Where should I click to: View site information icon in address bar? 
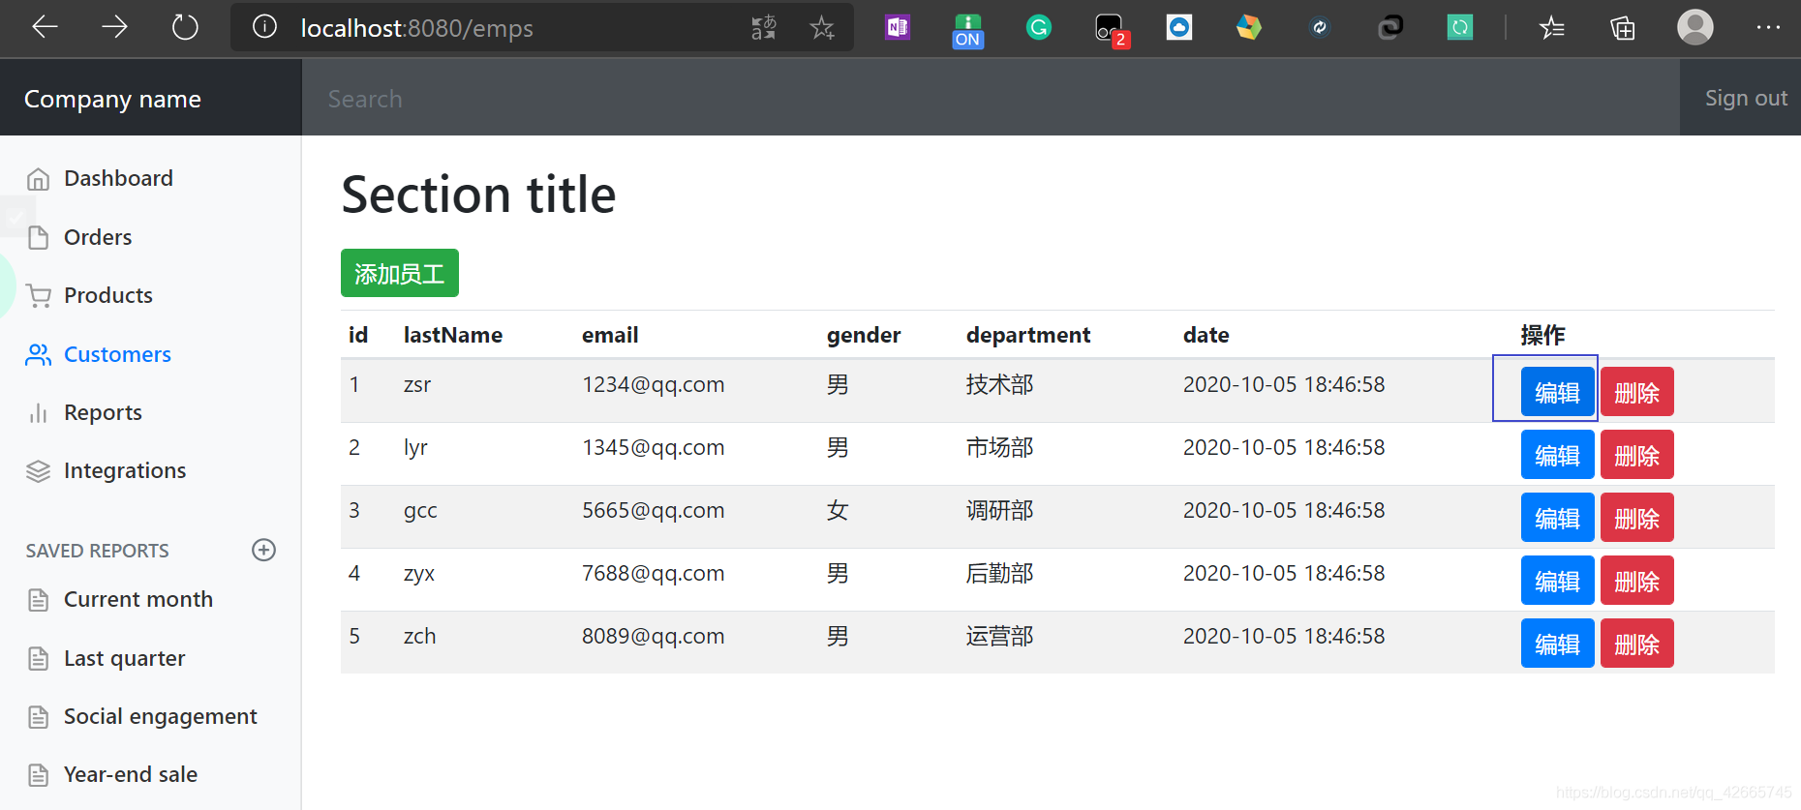tap(264, 27)
